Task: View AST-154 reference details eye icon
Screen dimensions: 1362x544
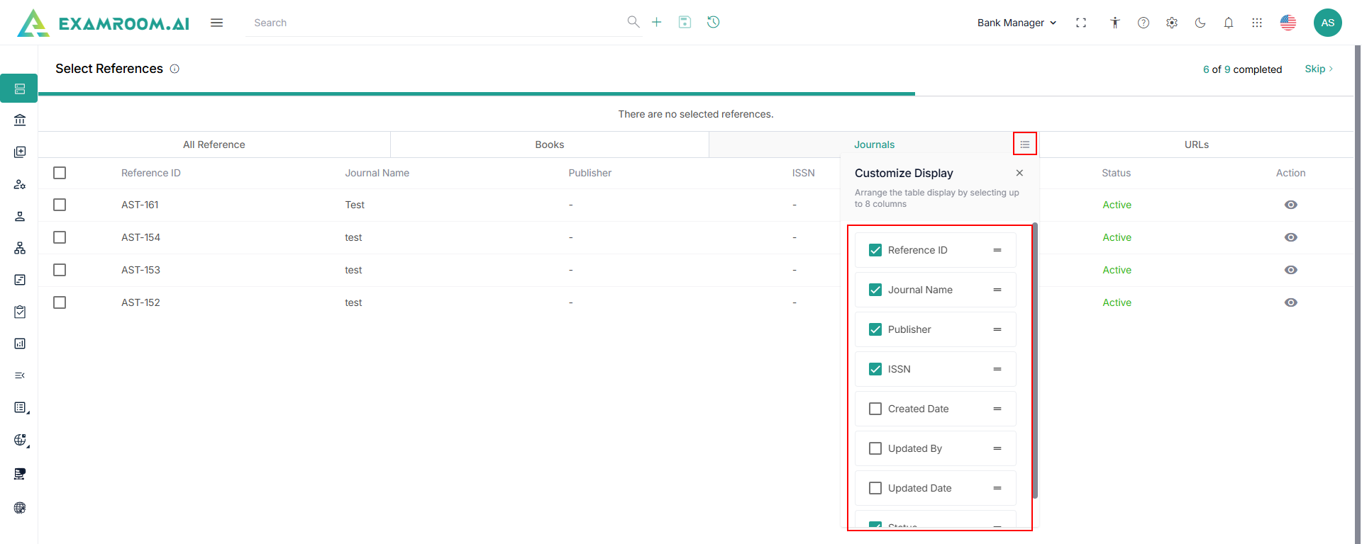Action: [x=1290, y=237]
